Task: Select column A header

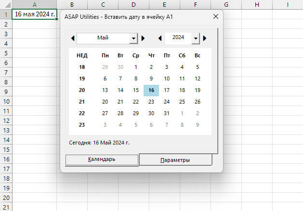Action: (35, 4)
